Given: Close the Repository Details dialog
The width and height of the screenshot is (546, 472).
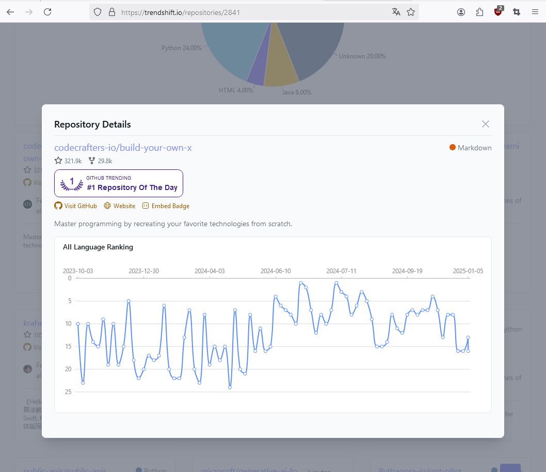Looking at the screenshot, I should (x=486, y=124).
